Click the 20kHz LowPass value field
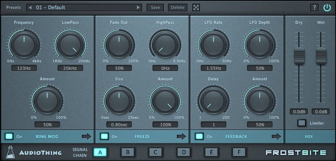Screen dimensions: 336x161 pos(70,68)
